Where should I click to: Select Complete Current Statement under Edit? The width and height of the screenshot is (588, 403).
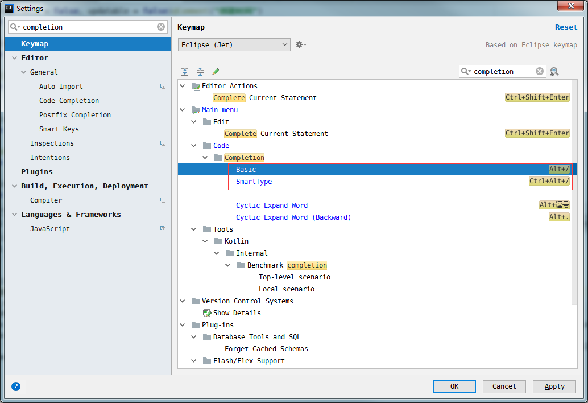point(276,134)
